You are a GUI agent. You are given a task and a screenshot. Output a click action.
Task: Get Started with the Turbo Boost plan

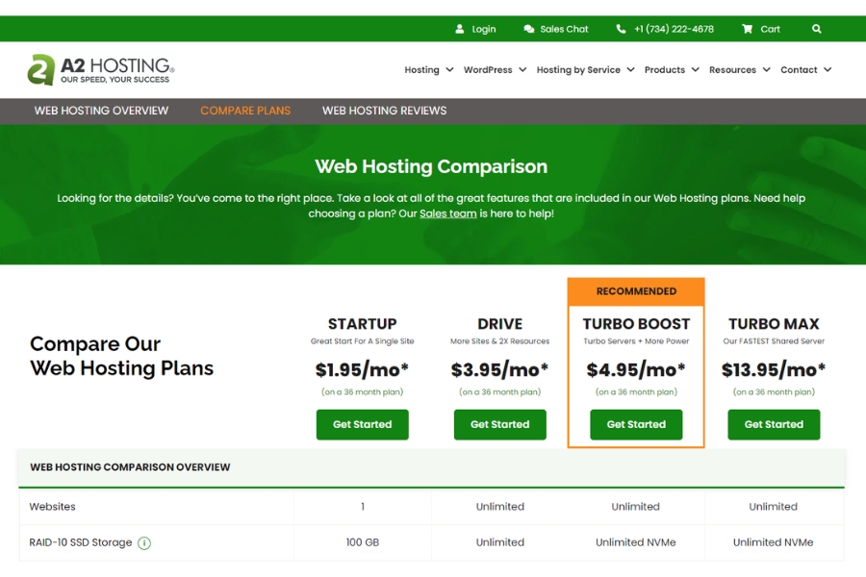(636, 425)
